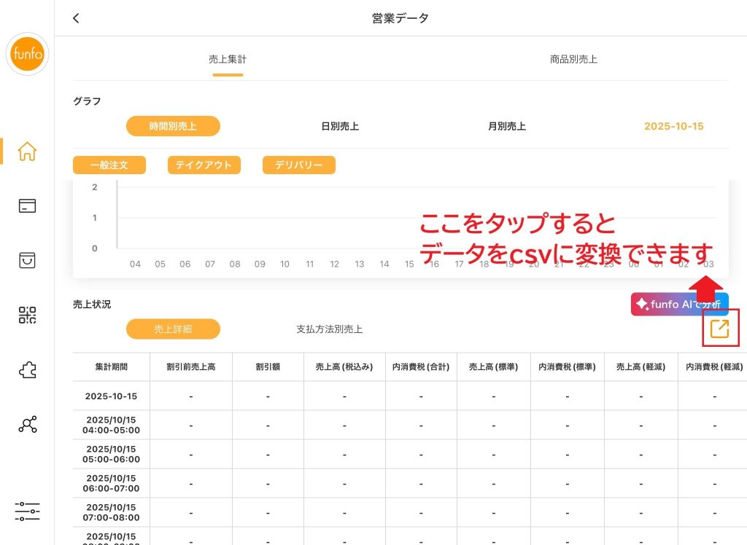
Task: Tap the back arrow icon
Action: pos(76,18)
